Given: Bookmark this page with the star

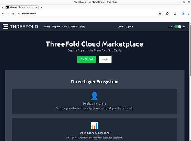Looking at the screenshot, I should (x=160, y=14).
